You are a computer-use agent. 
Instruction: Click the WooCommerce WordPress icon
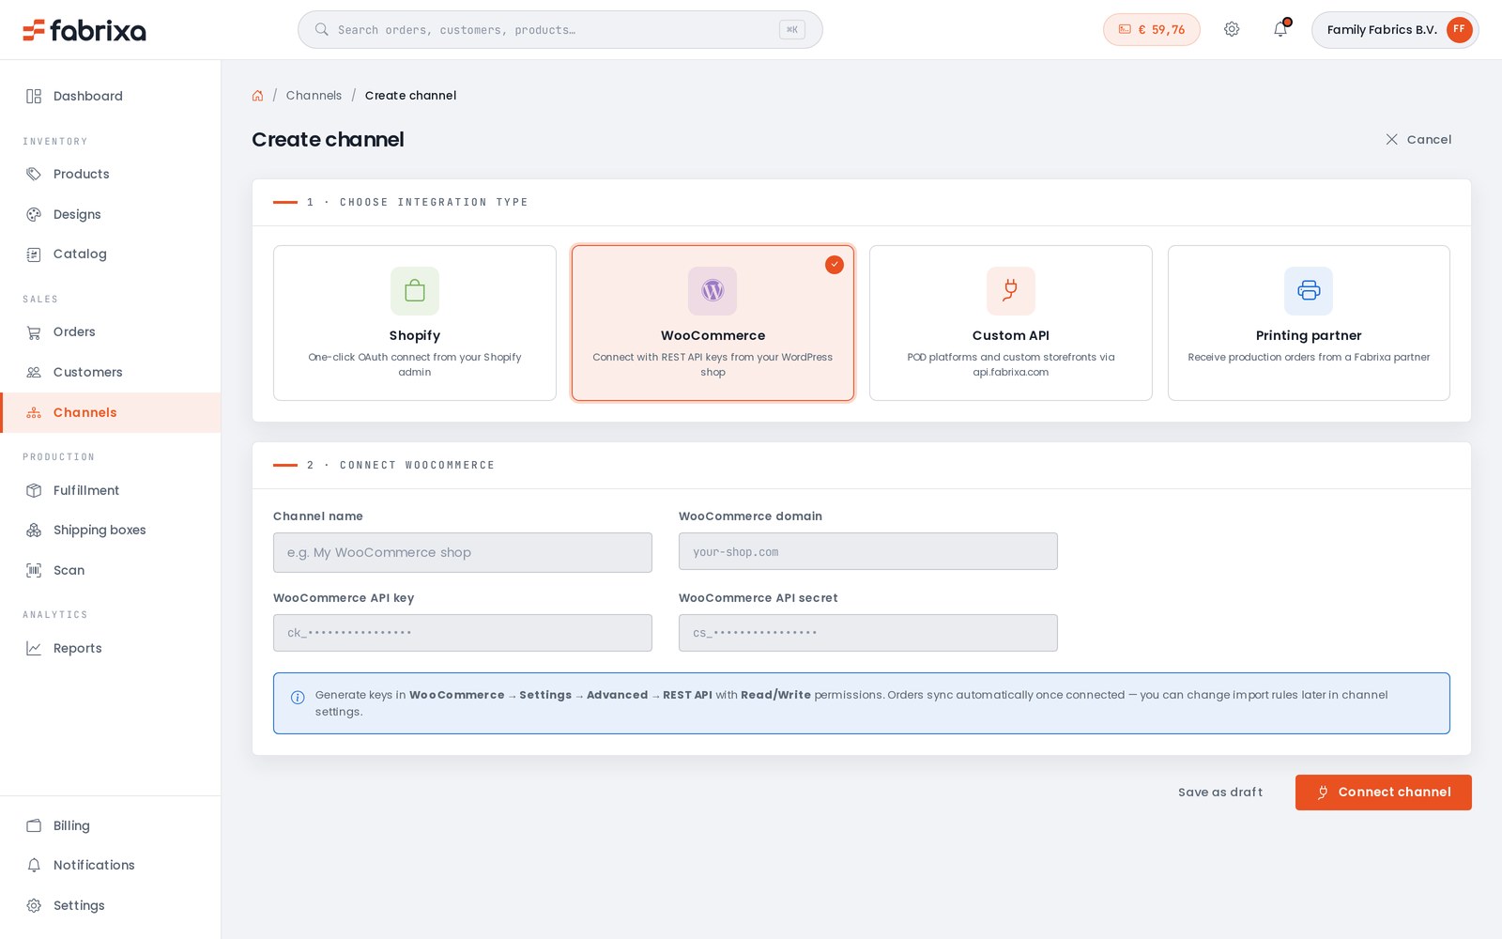(713, 291)
